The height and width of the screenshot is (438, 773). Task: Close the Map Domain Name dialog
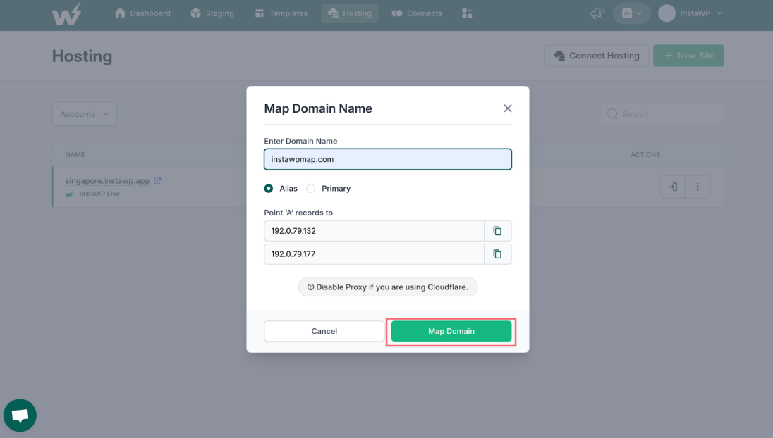click(507, 108)
